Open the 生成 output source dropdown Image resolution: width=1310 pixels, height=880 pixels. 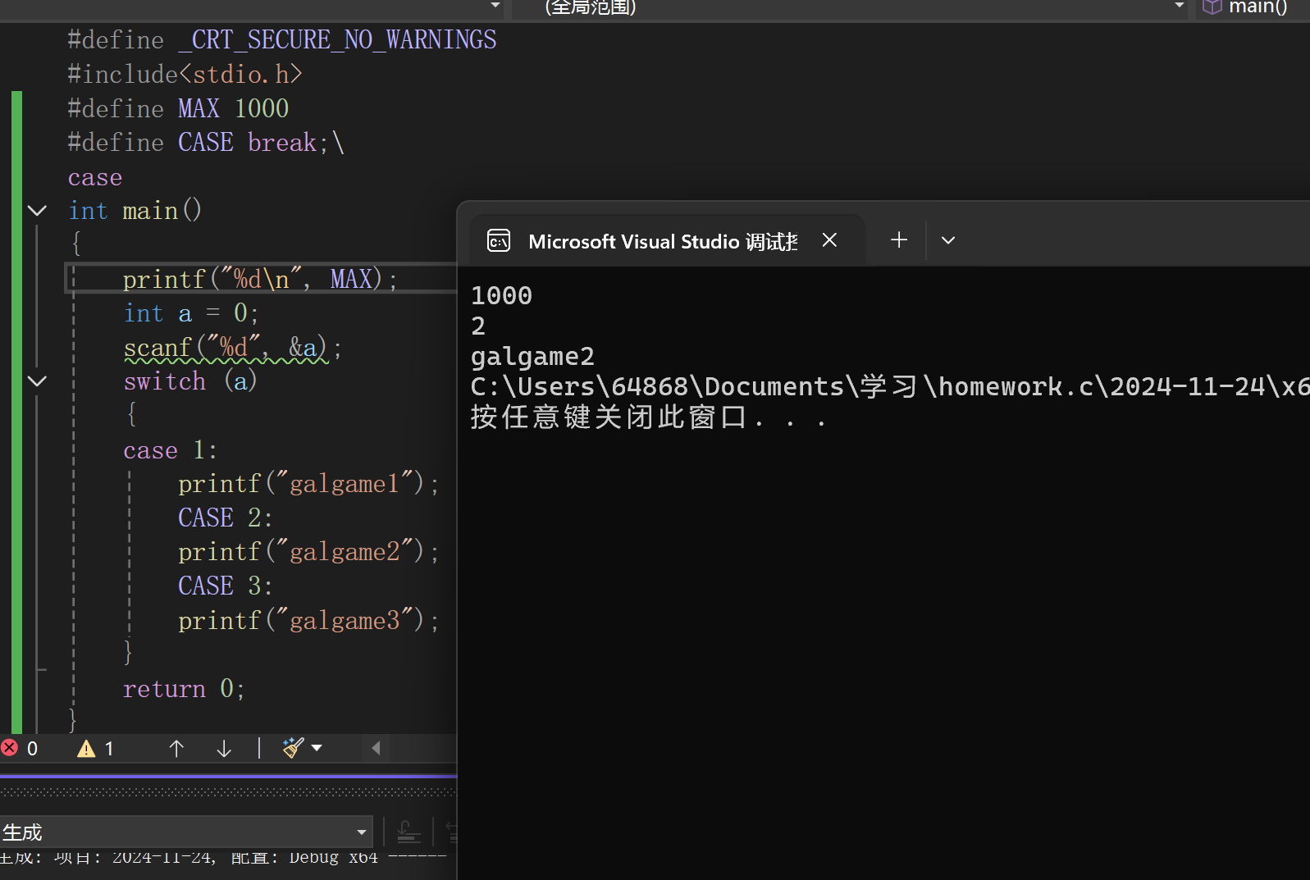[x=186, y=832]
